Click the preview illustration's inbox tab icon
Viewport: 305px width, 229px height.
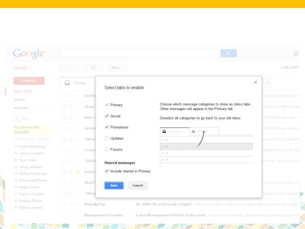[164, 131]
